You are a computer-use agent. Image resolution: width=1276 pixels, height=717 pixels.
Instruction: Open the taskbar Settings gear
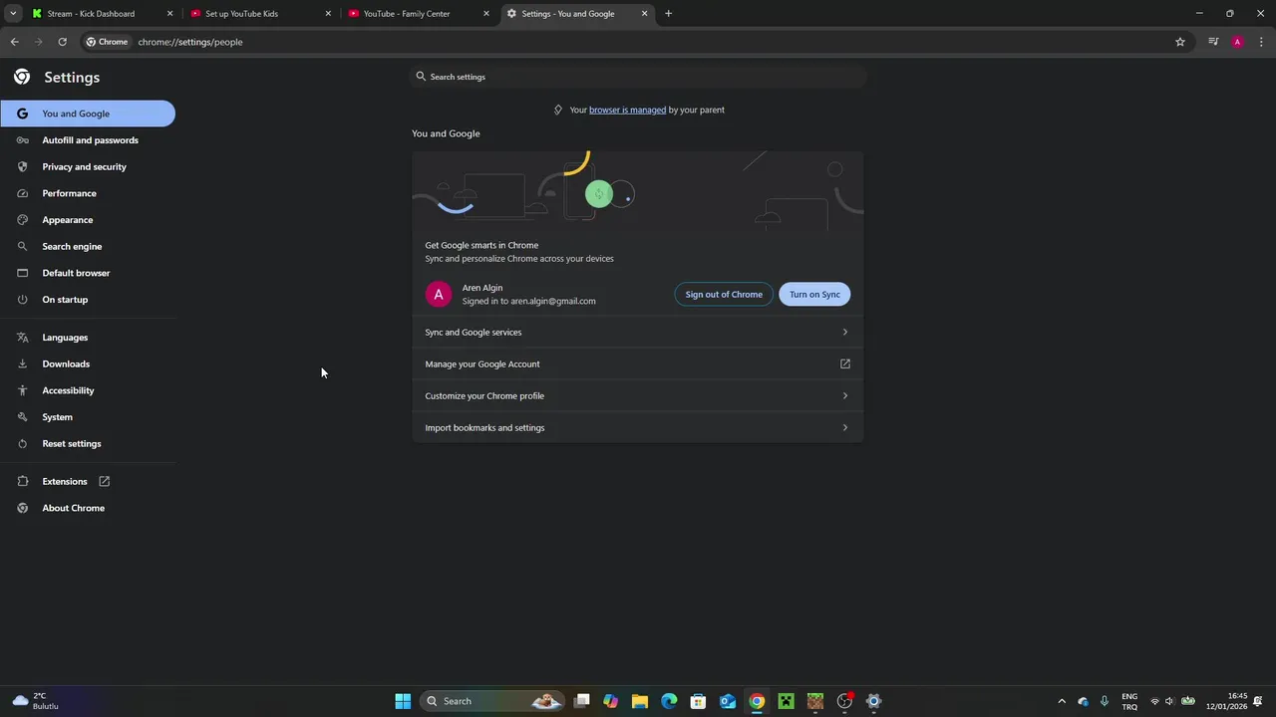point(873,701)
